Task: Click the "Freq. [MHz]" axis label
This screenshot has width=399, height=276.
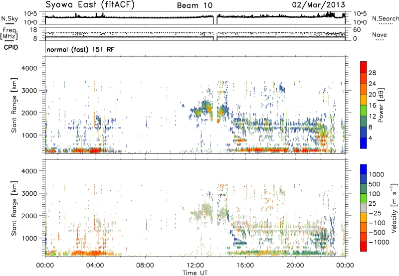Action: pos(9,34)
